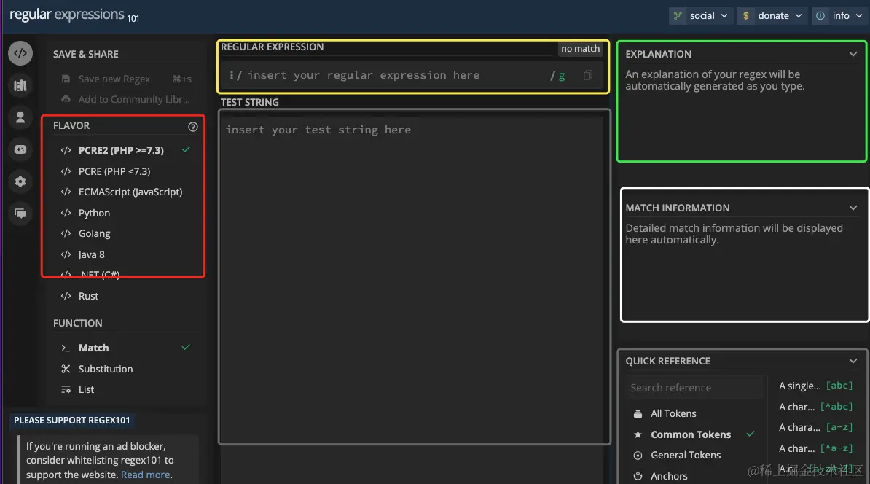870x484 pixels.
Task: Open the live help chat icon
Action: (x=20, y=214)
